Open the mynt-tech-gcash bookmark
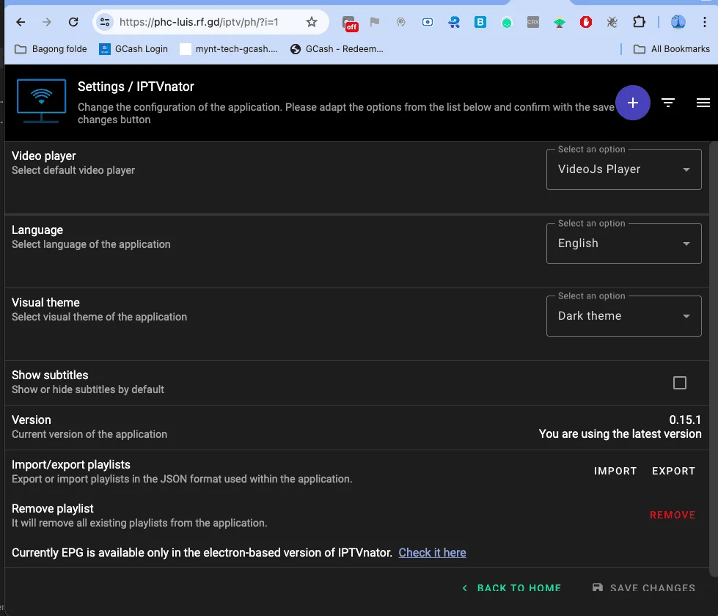Screen dimensions: 718x616 [229, 49]
